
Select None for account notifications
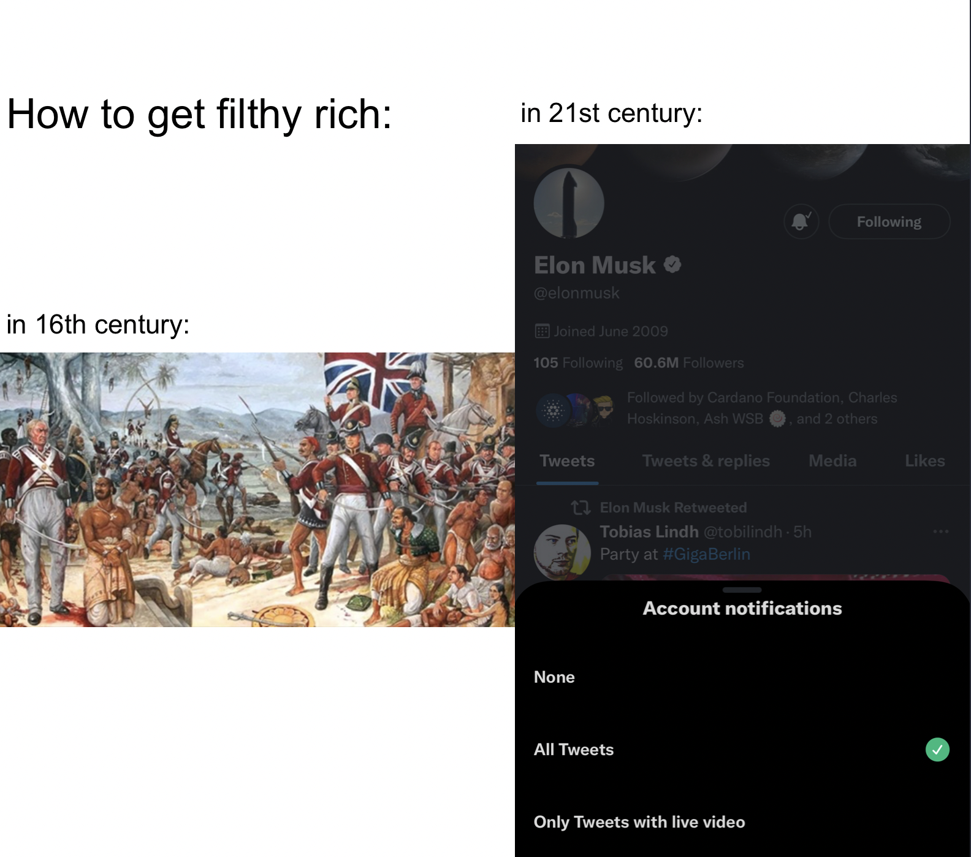coord(554,677)
